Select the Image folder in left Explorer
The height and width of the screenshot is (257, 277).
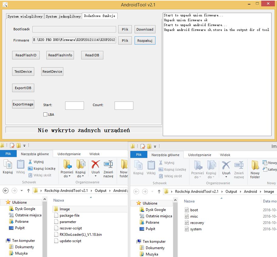tap(90, 209)
